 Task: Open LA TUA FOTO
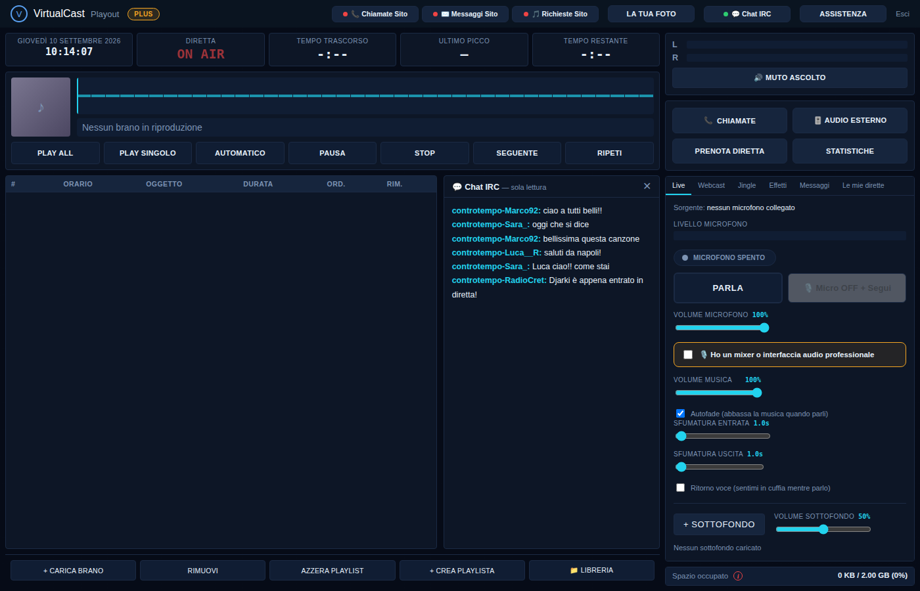coord(651,14)
